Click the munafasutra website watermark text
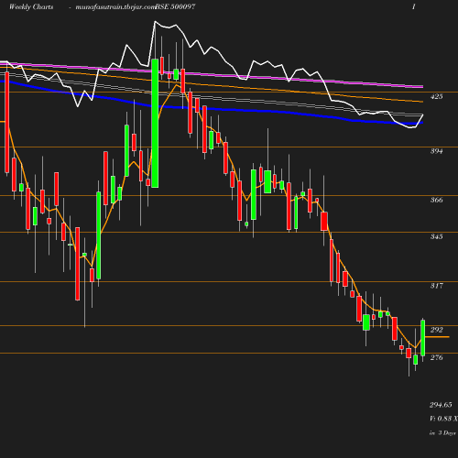The image size is (458, 458). point(115,6)
